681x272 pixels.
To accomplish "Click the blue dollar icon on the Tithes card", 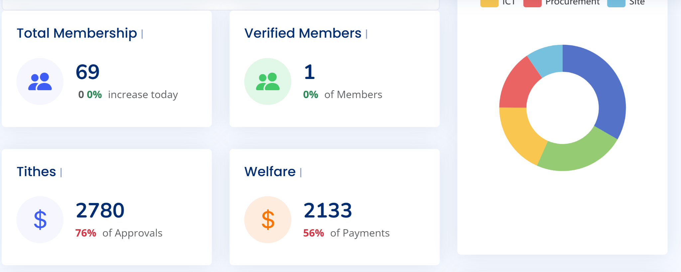I will 40,220.
